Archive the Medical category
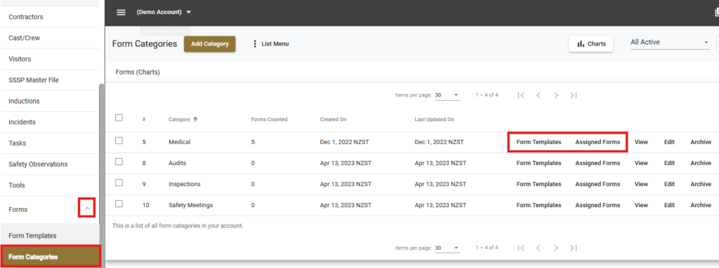Viewport: 719px width, 268px height. pyautogui.click(x=701, y=142)
